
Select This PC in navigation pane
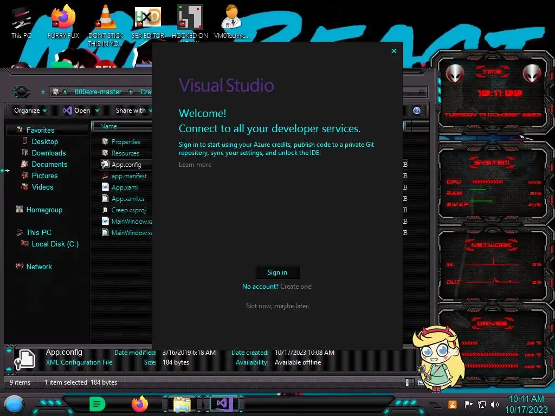pyautogui.click(x=39, y=232)
